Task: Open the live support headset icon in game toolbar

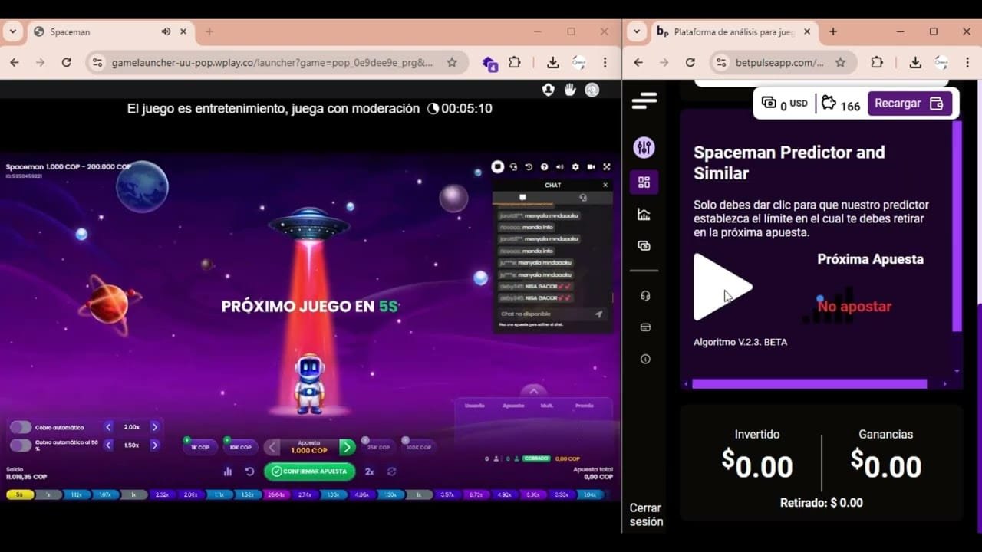Action: (x=513, y=166)
